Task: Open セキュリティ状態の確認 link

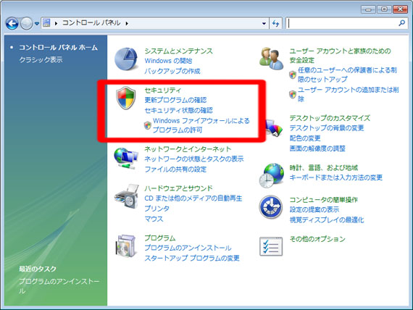Action: tap(178, 110)
